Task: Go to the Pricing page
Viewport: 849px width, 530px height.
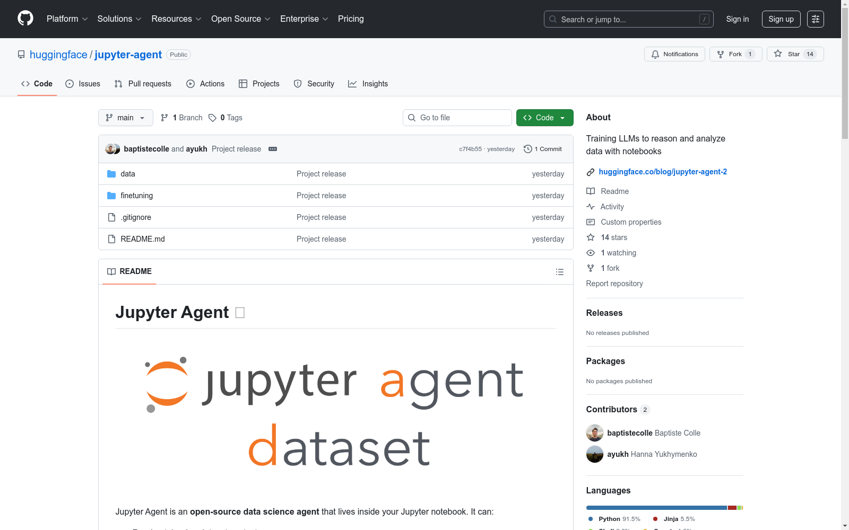Action: [x=351, y=19]
